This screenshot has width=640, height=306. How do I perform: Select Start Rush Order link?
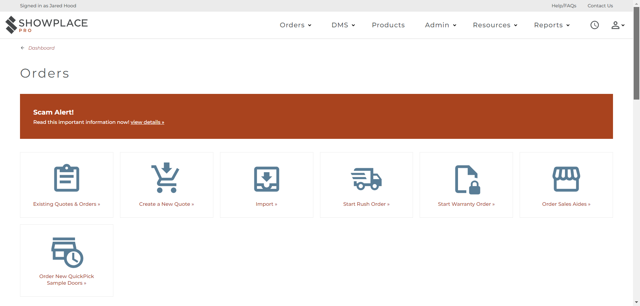tap(366, 204)
